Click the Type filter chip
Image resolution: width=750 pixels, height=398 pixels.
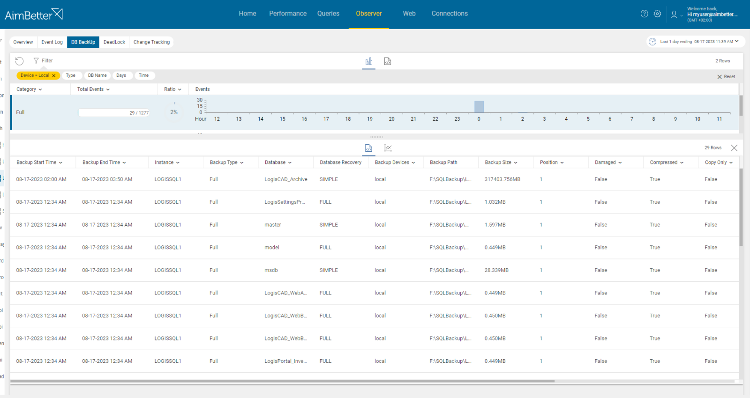[71, 75]
